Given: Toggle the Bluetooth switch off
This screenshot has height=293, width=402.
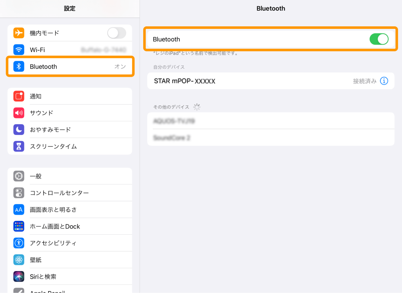Looking at the screenshot, I should (379, 39).
